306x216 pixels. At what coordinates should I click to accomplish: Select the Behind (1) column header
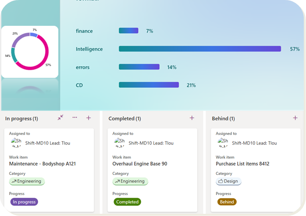coord(223,118)
